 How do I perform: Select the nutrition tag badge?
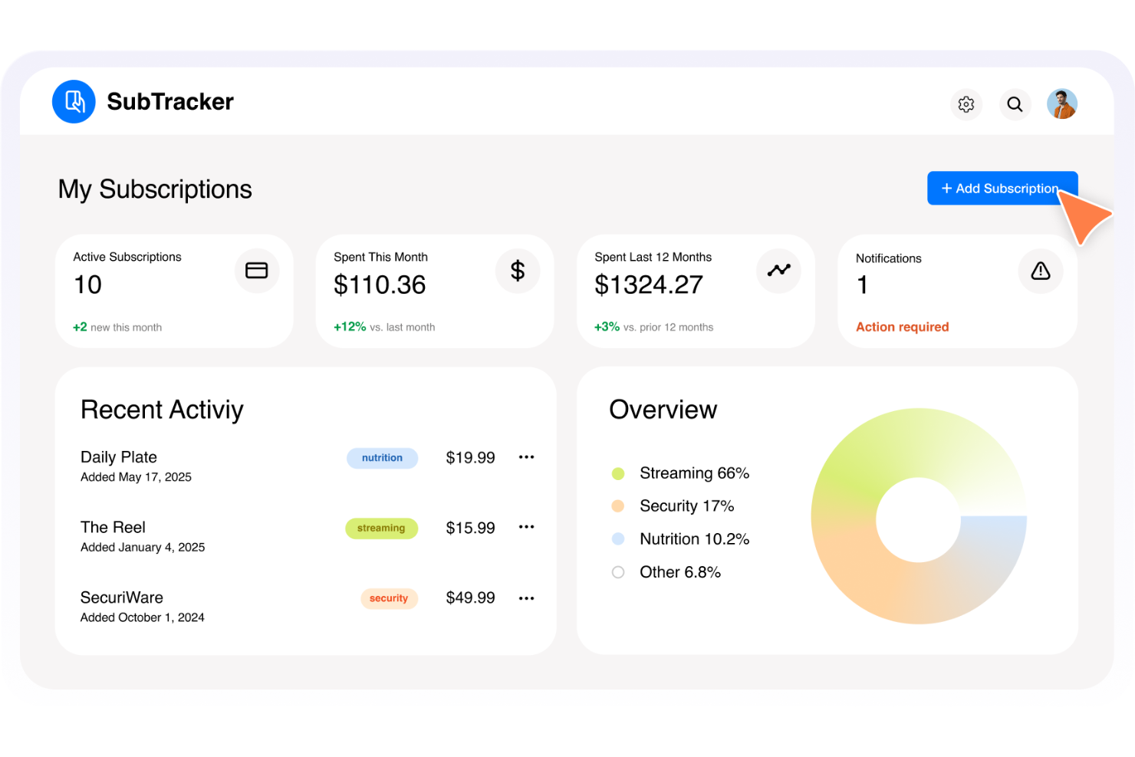pos(382,458)
